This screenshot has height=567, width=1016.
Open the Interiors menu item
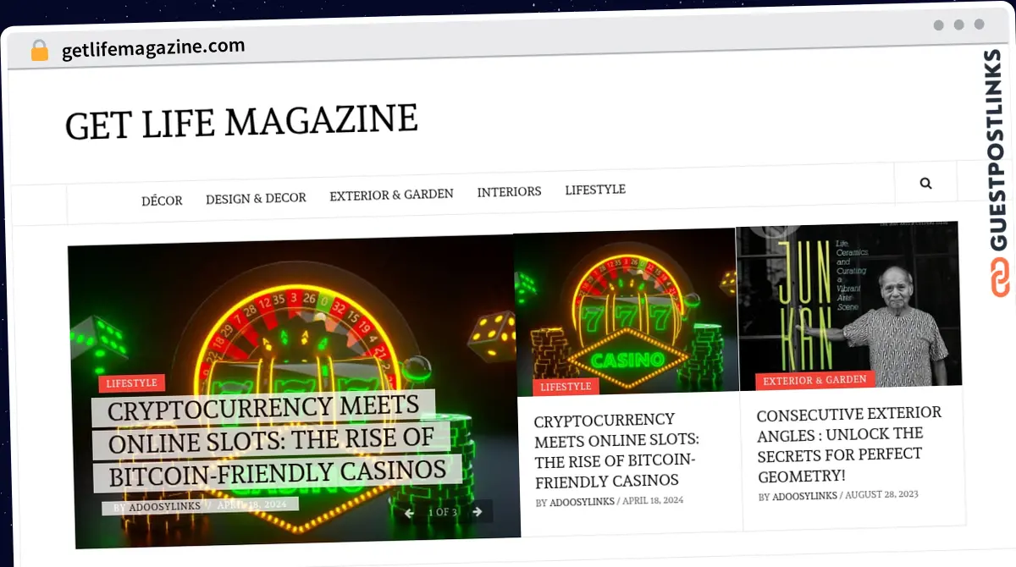coord(509,192)
